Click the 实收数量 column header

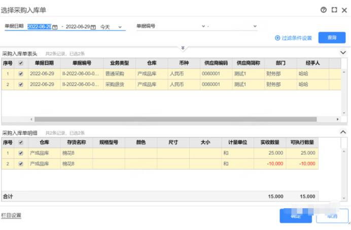click(270, 143)
